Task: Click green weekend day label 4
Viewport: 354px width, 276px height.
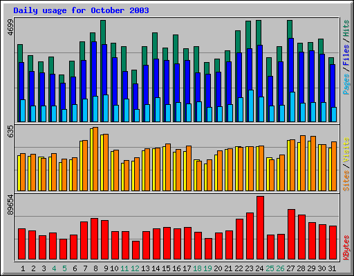Action: pos(54,268)
